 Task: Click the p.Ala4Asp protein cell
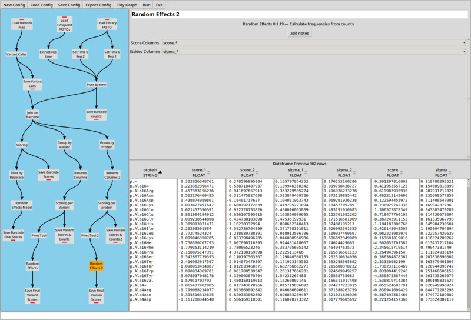(141, 299)
